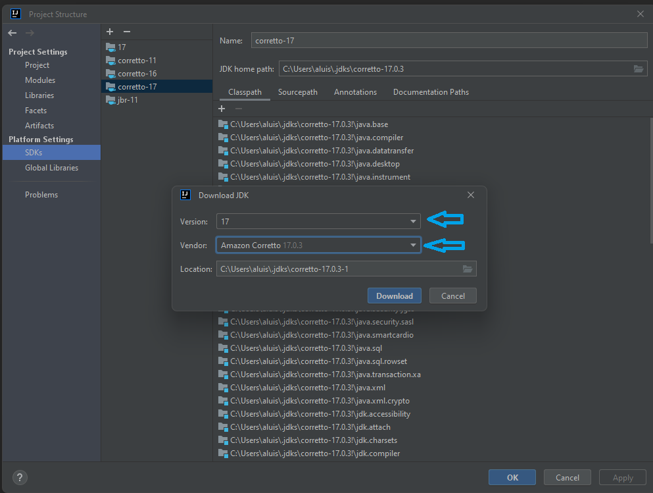
Task: Select jbr-11 SDK in list
Action: (x=157, y=100)
